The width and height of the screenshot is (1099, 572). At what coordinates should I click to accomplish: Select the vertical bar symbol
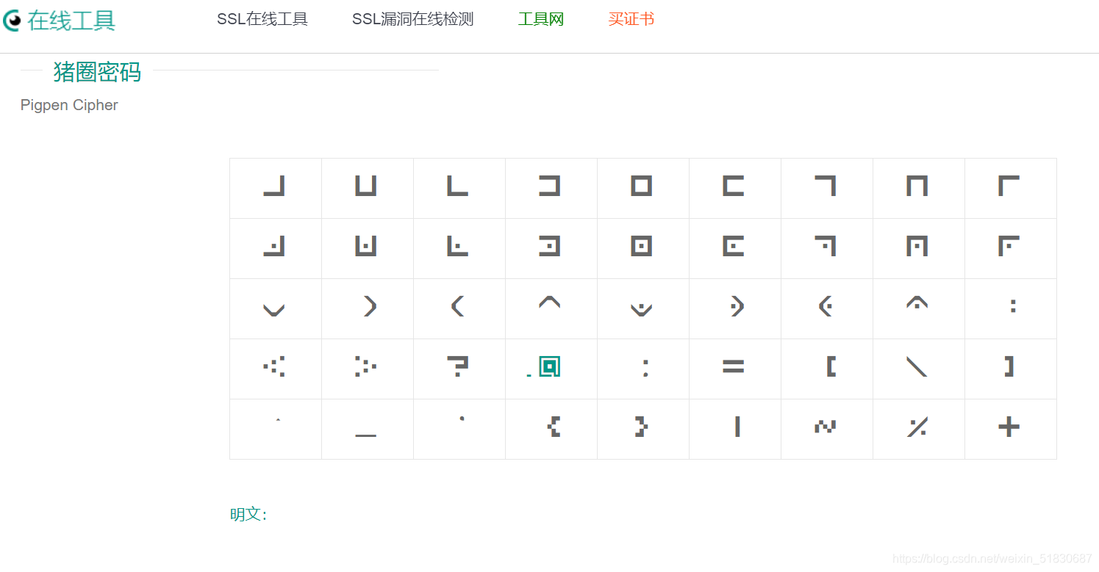pos(737,427)
